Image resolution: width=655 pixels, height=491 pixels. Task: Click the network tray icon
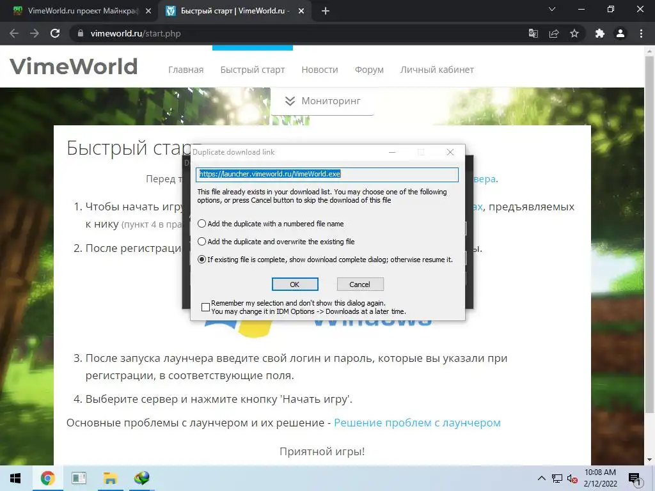tap(557, 478)
